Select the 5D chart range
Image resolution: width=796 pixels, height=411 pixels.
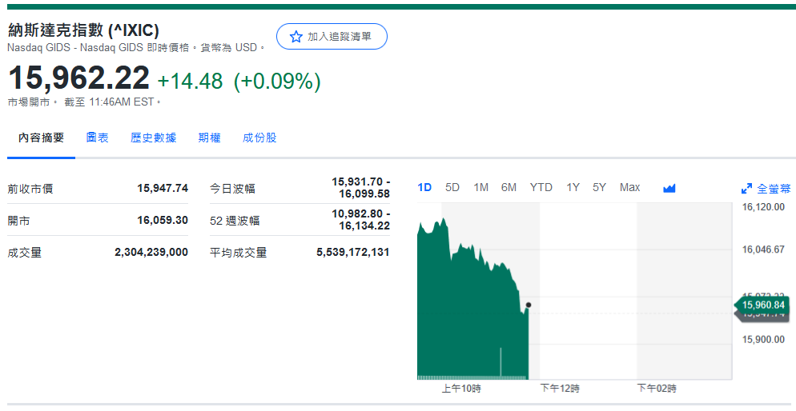click(452, 187)
